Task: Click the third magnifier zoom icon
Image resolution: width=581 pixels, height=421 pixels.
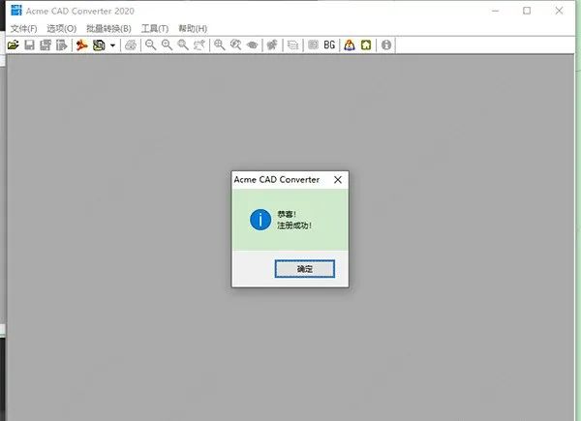Action: [x=183, y=45]
